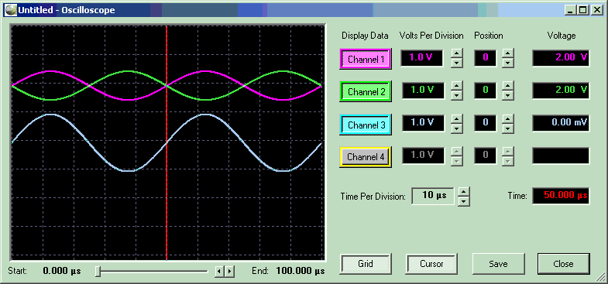Toggle the Grid button
Screen dimensions: 608x284
366,264
